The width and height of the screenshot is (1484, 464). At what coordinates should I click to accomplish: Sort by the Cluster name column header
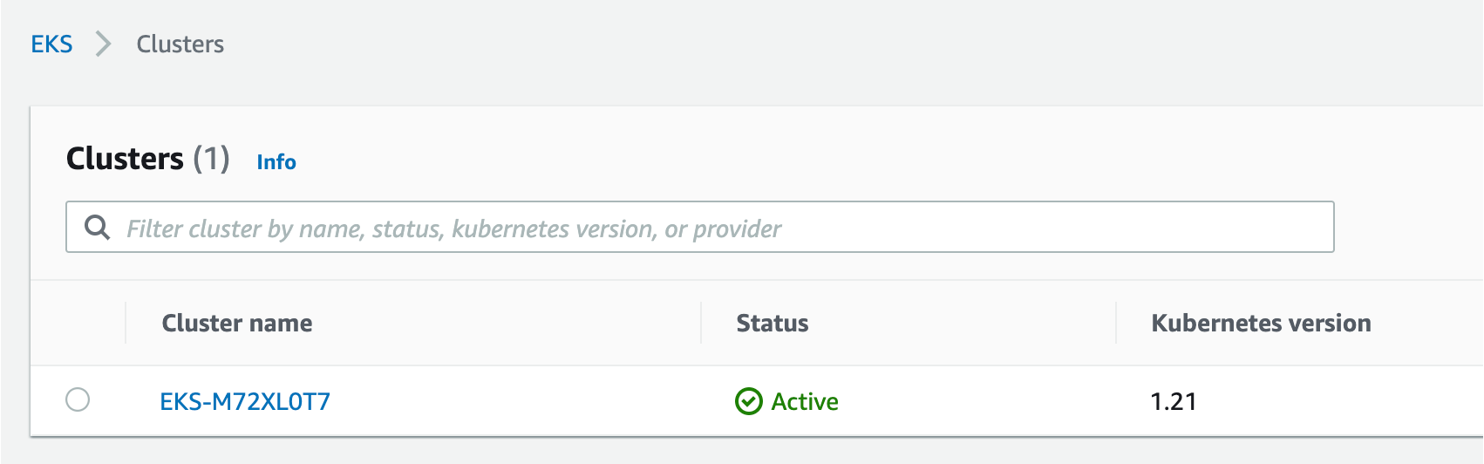pos(236,324)
